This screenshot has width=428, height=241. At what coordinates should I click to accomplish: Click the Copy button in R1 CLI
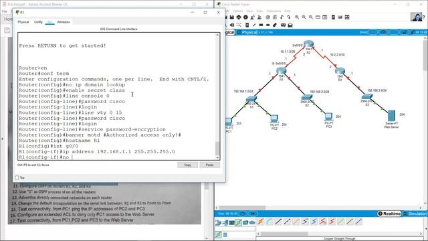(x=187, y=165)
